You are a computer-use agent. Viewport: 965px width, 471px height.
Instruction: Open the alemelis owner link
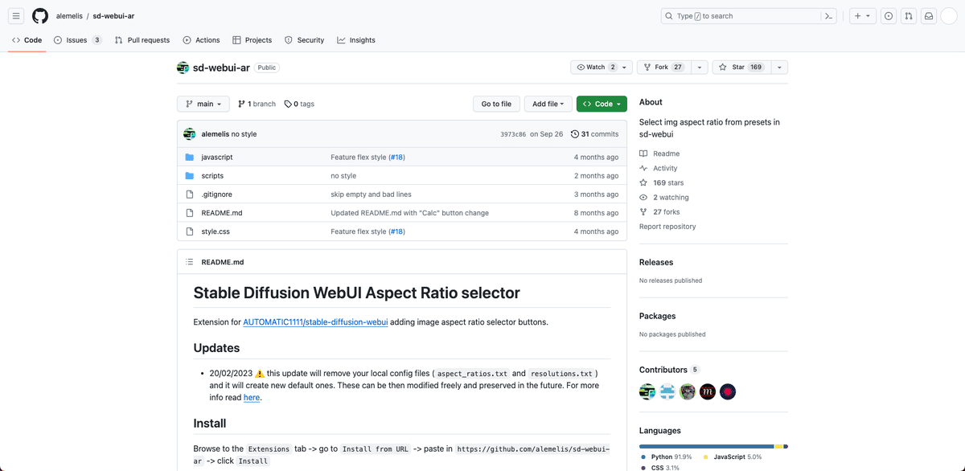[x=68, y=16]
